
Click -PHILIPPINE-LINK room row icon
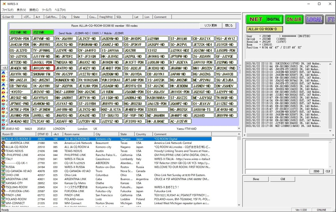tap(3, 155)
